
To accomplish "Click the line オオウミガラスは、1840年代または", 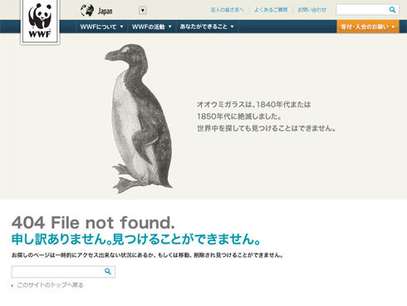I will [x=254, y=105].
